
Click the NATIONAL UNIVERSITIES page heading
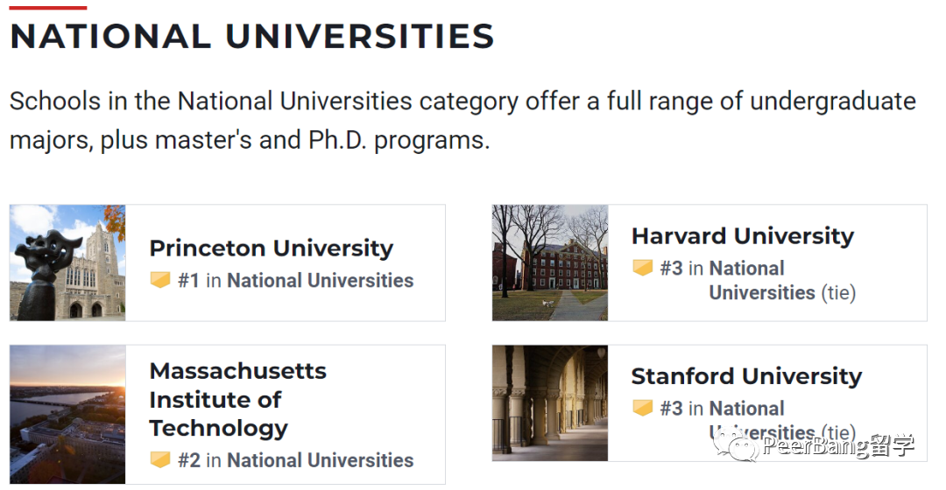tap(252, 37)
